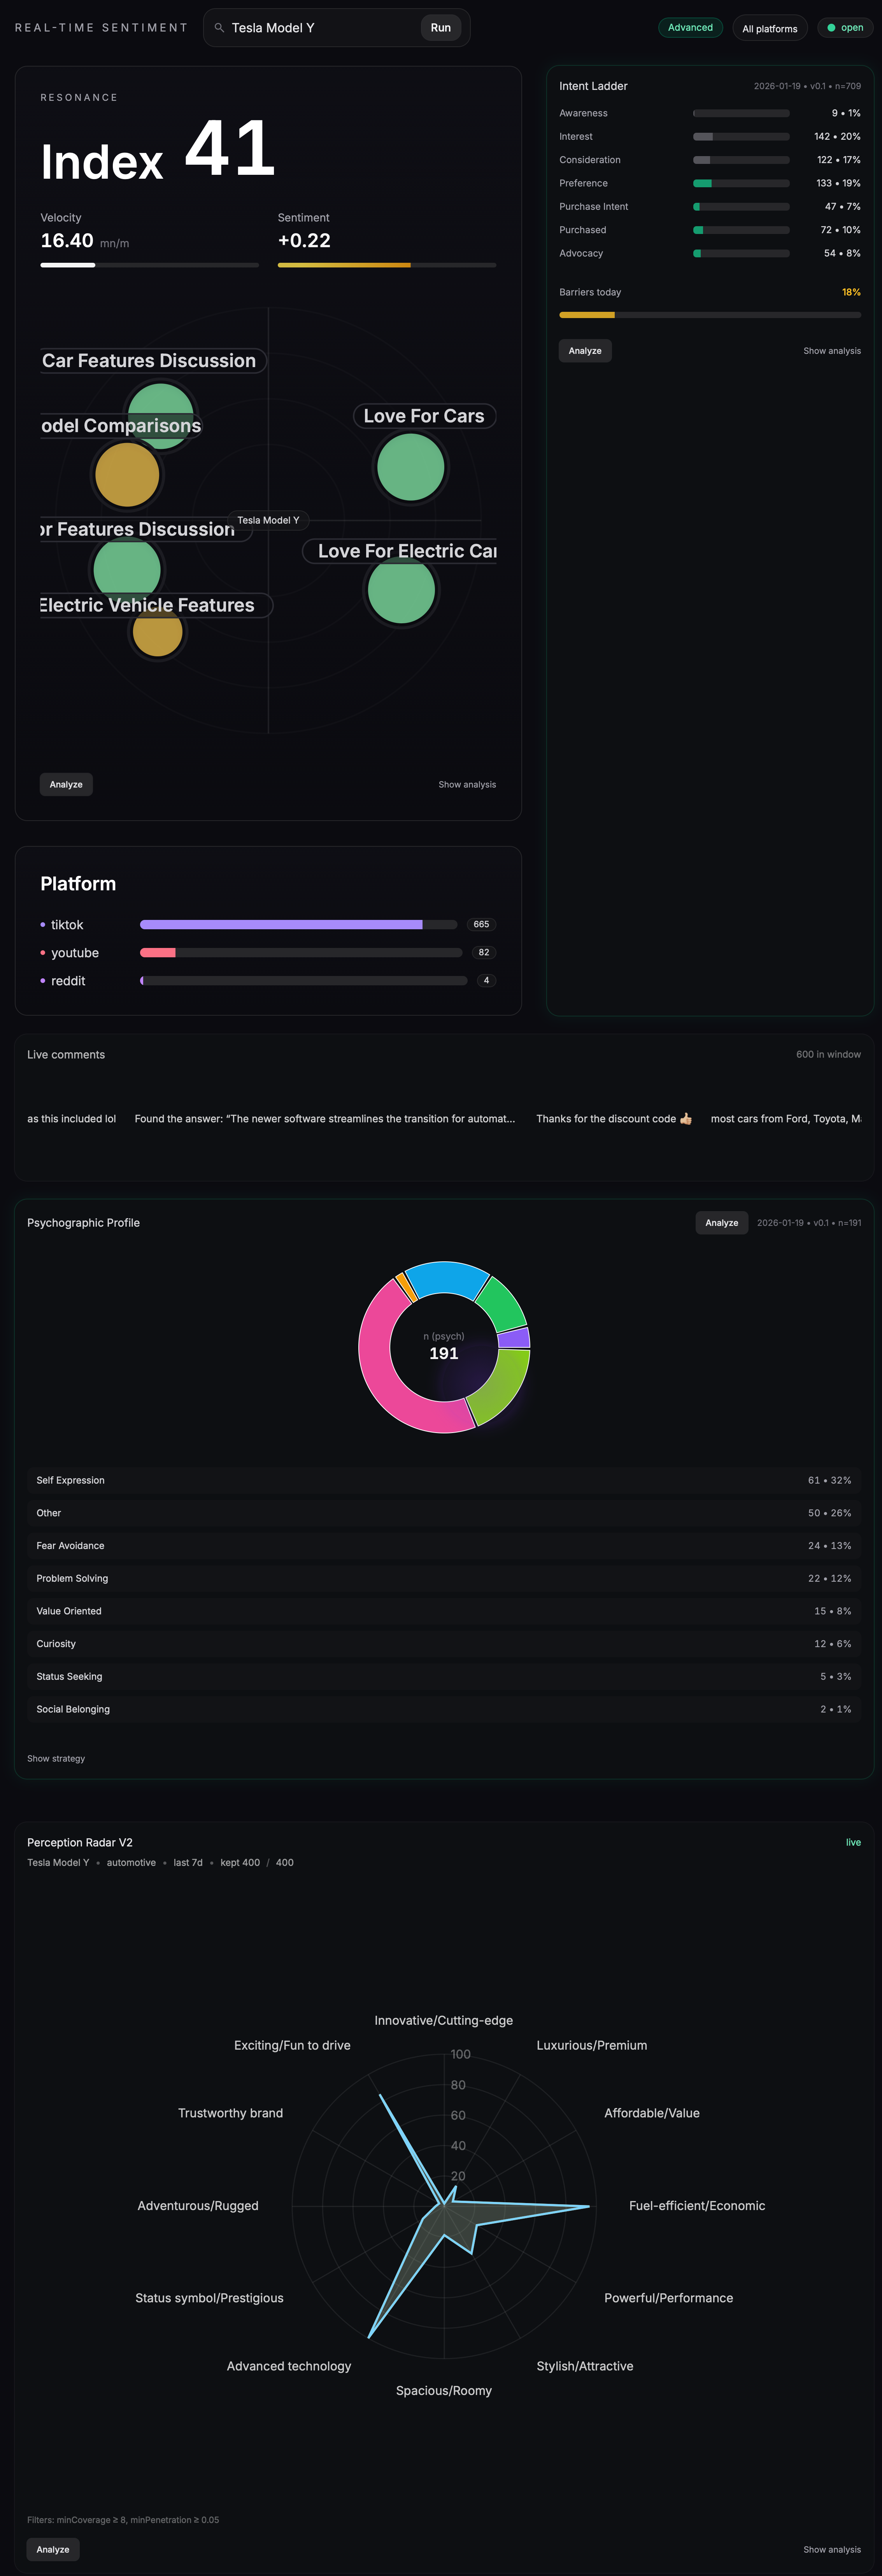Click the Love For Cars green bubble

pyautogui.click(x=410, y=467)
